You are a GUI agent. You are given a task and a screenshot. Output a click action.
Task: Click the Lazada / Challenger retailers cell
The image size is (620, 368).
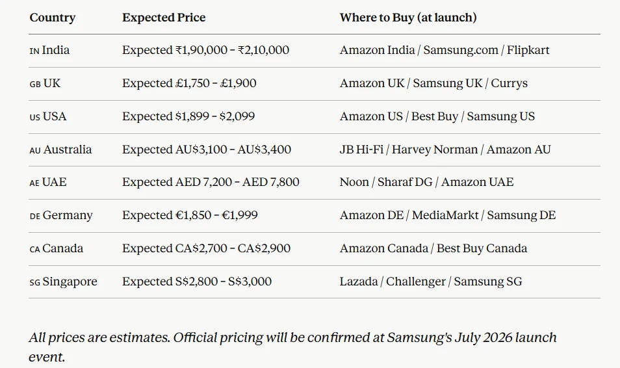pyautogui.click(x=430, y=282)
